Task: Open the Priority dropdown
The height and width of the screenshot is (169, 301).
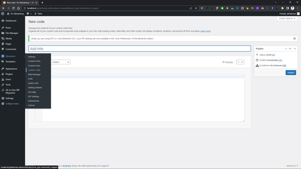Action: (x=240, y=62)
